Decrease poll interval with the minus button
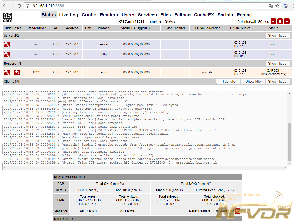Viewport: 294px width, 221px height. 273,22
